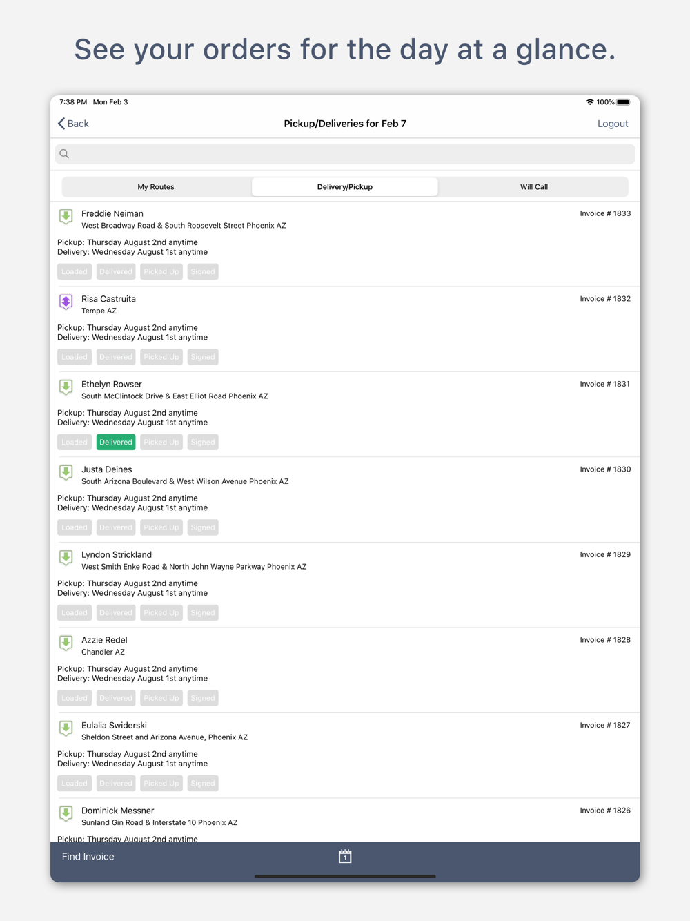Toggle Delivered for Freddie Neiman
This screenshot has width=690, height=921.
116,272
